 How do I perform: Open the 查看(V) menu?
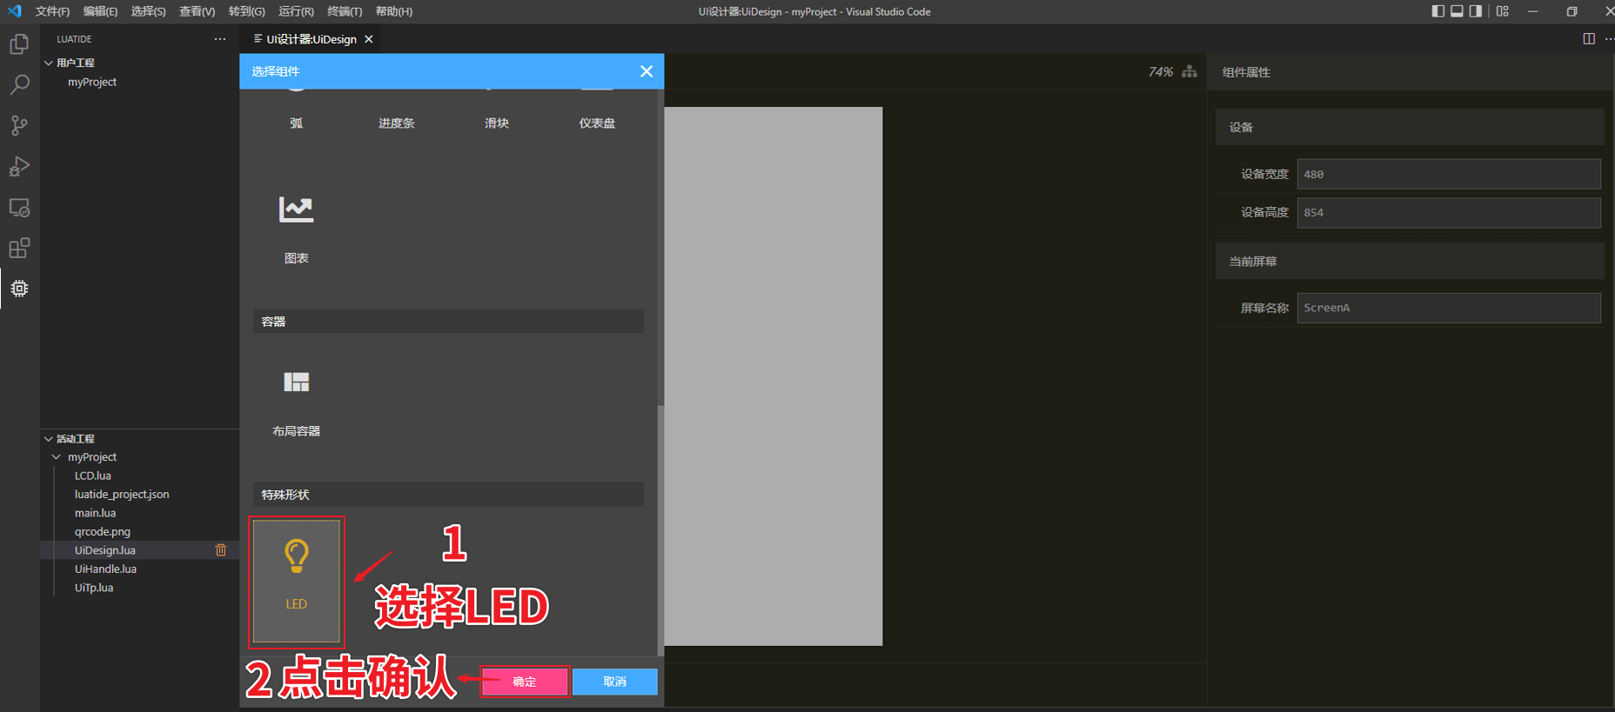[x=197, y=11]
